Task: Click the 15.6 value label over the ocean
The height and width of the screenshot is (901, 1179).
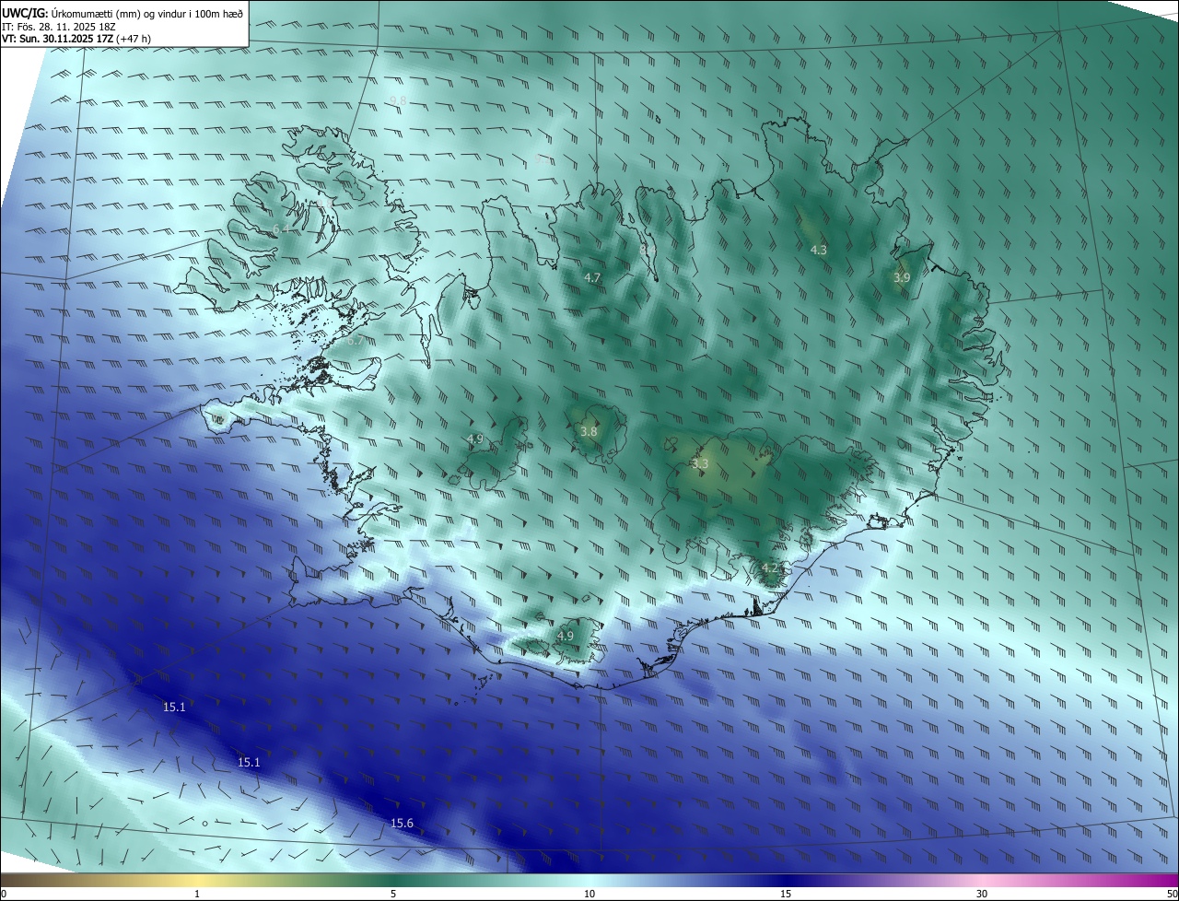Action: click(402, 823)
